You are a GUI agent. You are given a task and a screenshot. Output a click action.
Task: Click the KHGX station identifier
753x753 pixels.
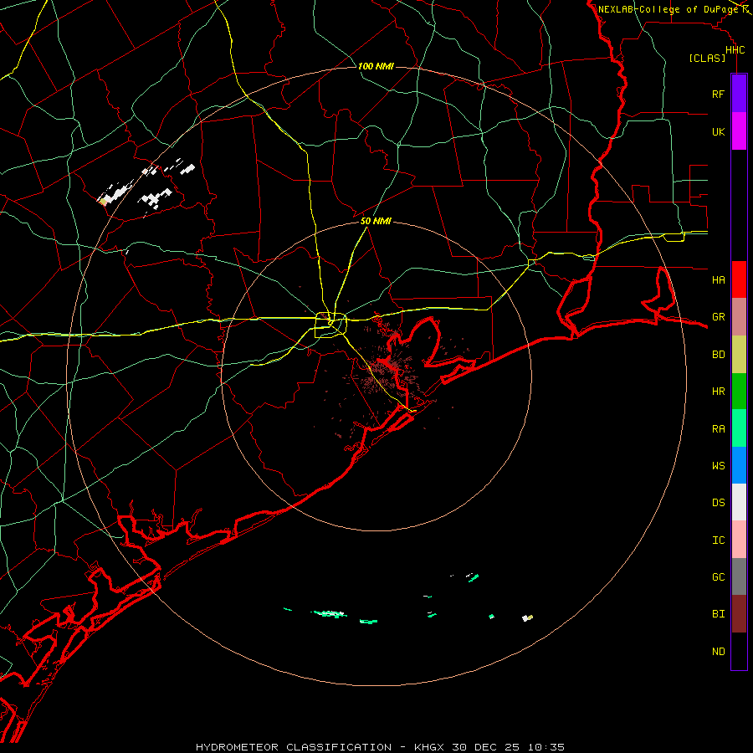[429, 747]
